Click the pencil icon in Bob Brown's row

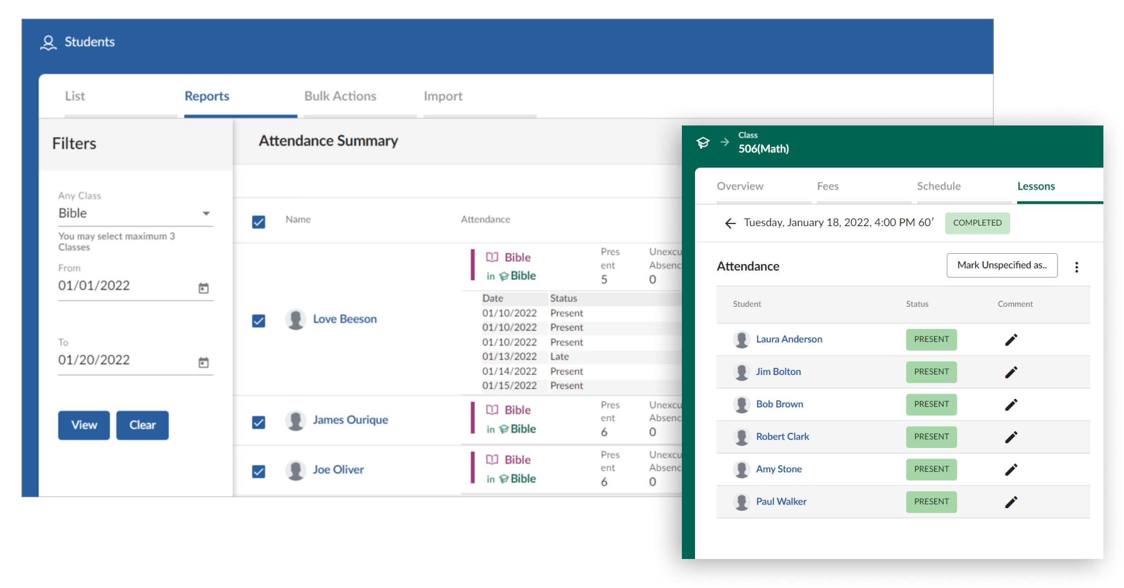(1011, 405)
